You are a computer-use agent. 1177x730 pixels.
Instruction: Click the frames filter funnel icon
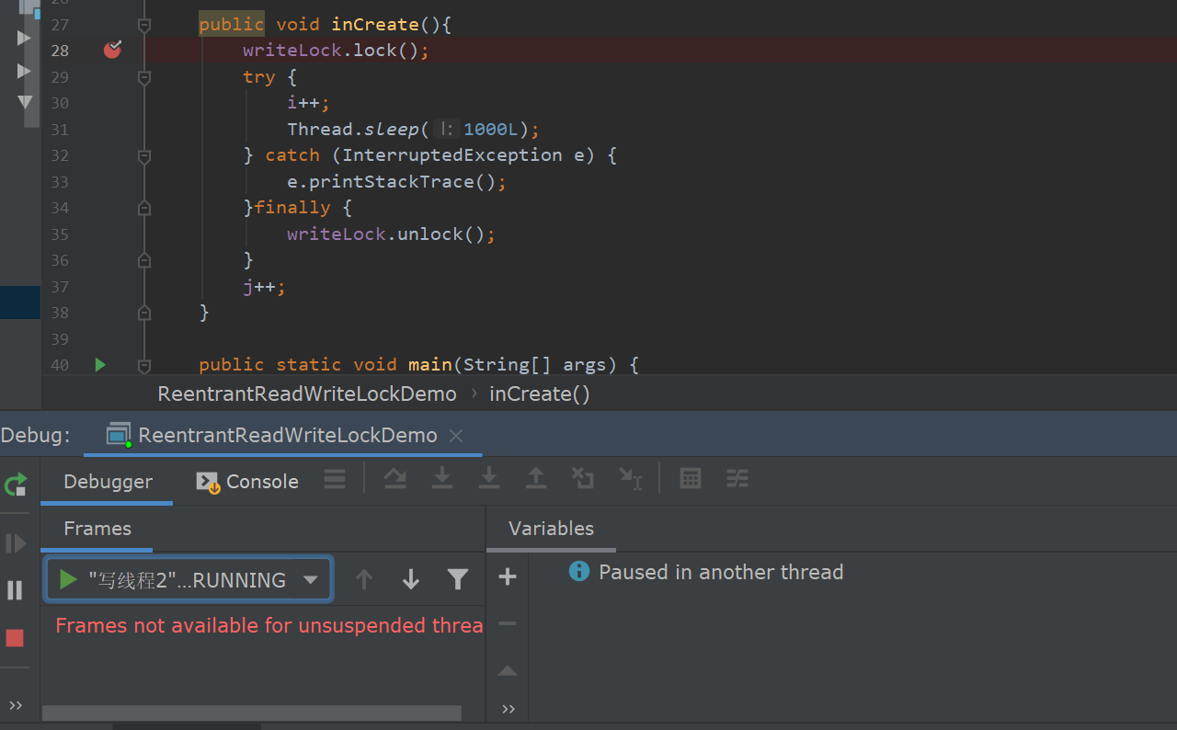click(458, 579)
